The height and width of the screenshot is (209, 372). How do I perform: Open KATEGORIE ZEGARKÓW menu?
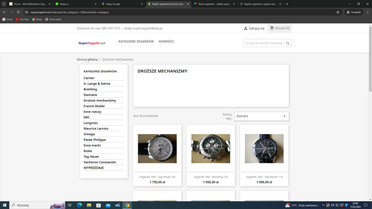[x=136, y=41]
